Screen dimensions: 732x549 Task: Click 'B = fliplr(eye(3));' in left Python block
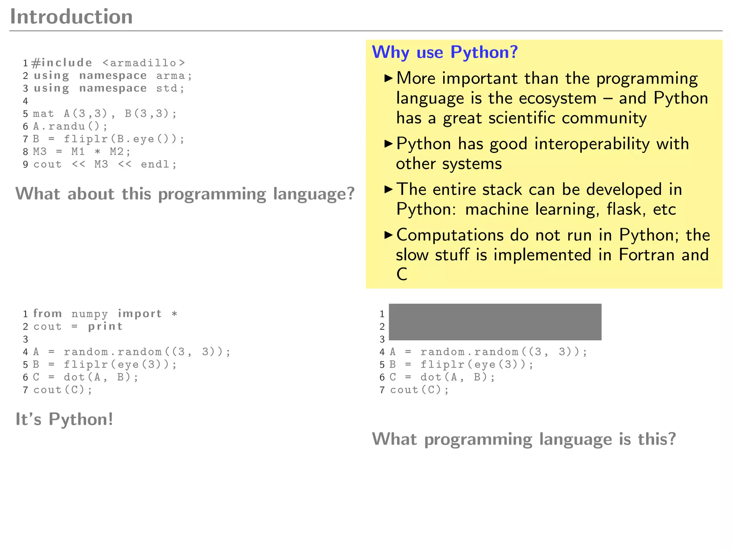click(x=105, y=365)
